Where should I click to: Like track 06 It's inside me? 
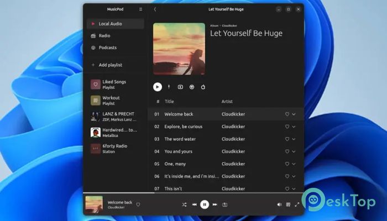(287, 176)
